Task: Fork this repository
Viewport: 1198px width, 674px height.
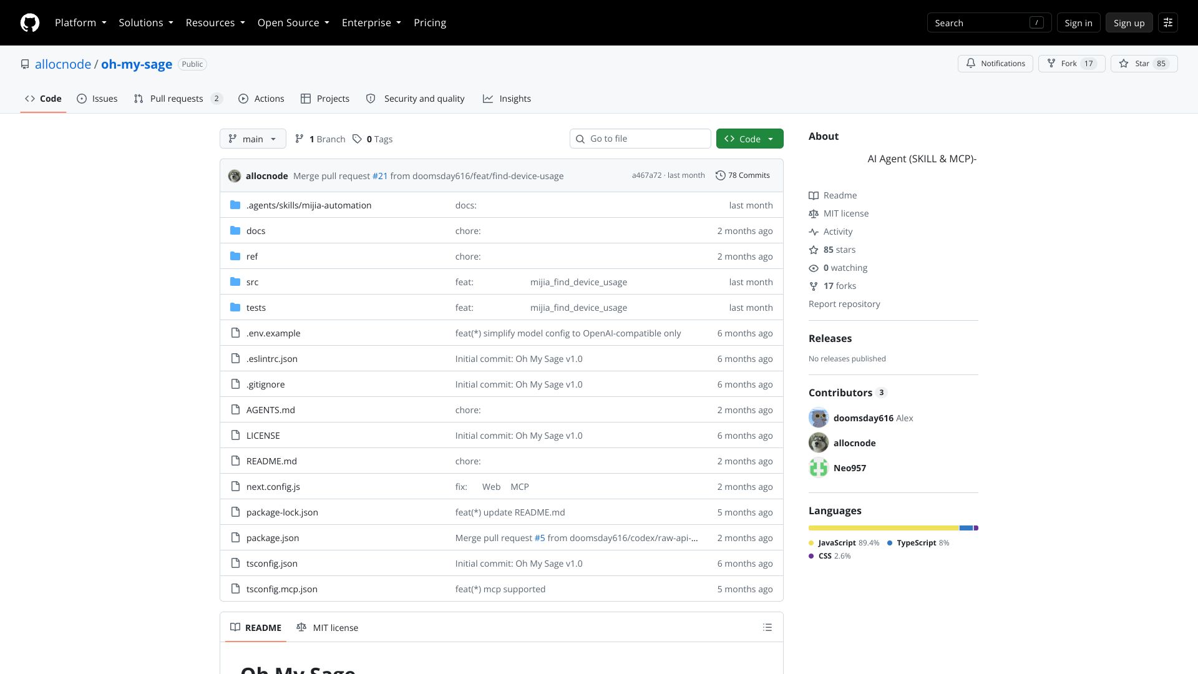Action: 1071,64
